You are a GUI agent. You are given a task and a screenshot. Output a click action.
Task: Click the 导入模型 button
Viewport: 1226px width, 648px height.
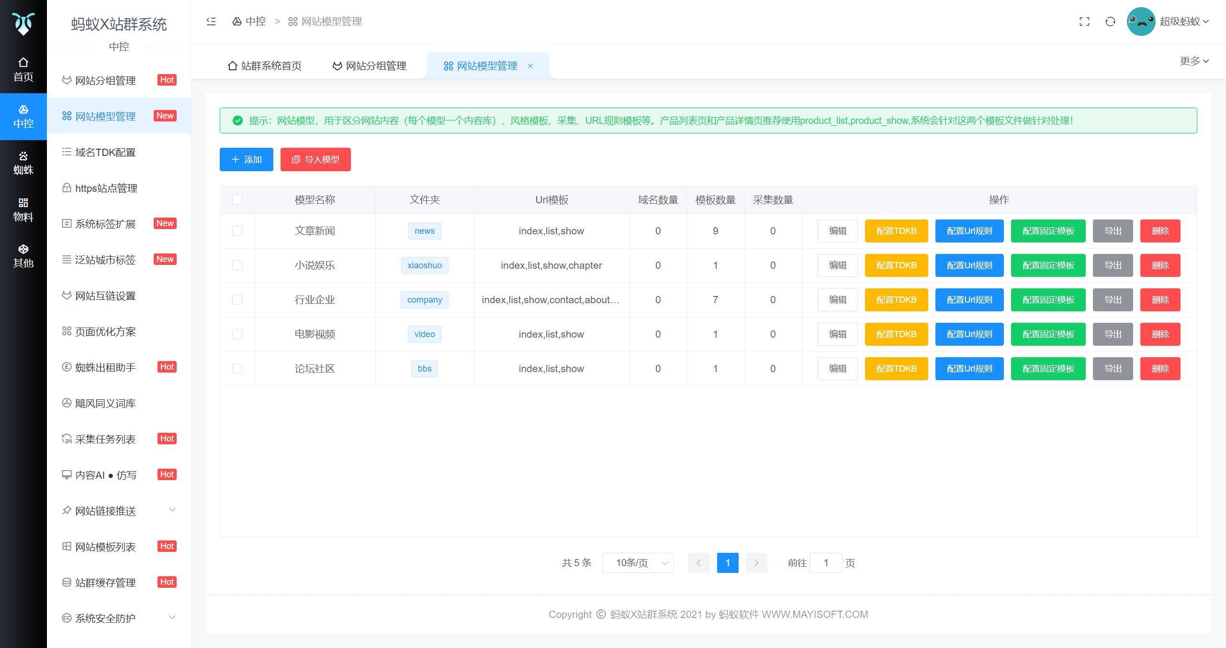click(315, 159)
